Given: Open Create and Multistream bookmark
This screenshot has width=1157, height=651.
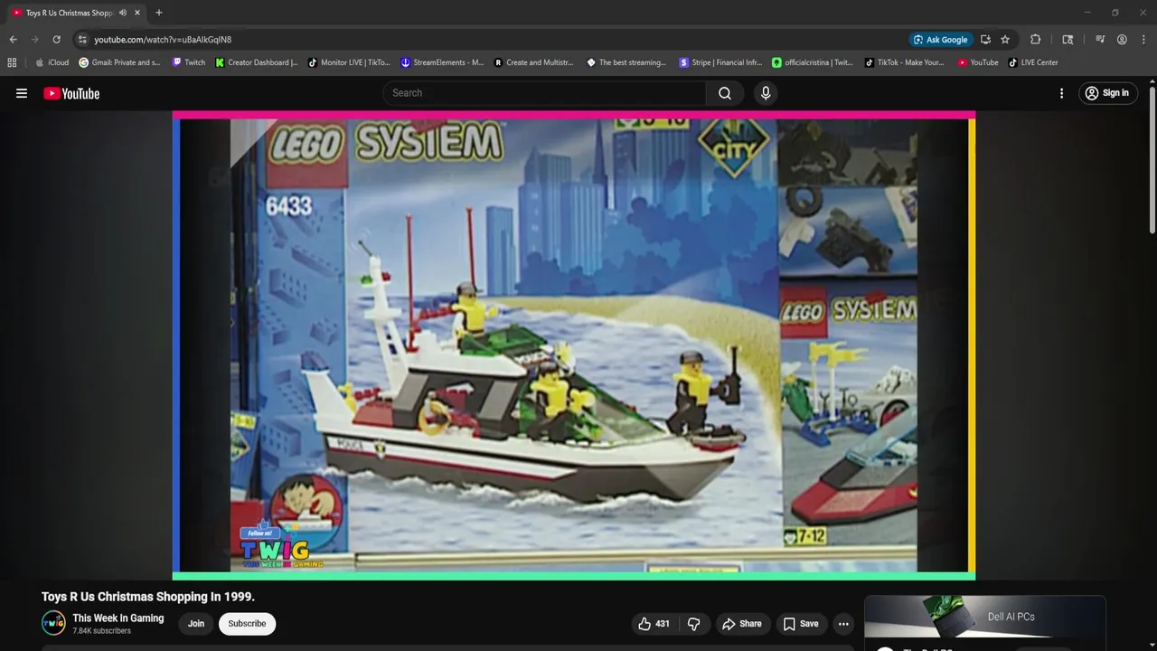Looking at the screenshot, I should point(533,62).
